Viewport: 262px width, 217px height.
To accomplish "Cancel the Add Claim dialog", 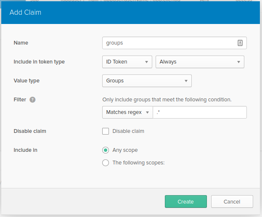I will point(232,201).
